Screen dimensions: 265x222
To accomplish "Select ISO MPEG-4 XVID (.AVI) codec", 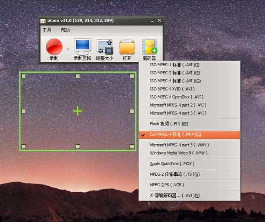I will (x=172, y=89).
